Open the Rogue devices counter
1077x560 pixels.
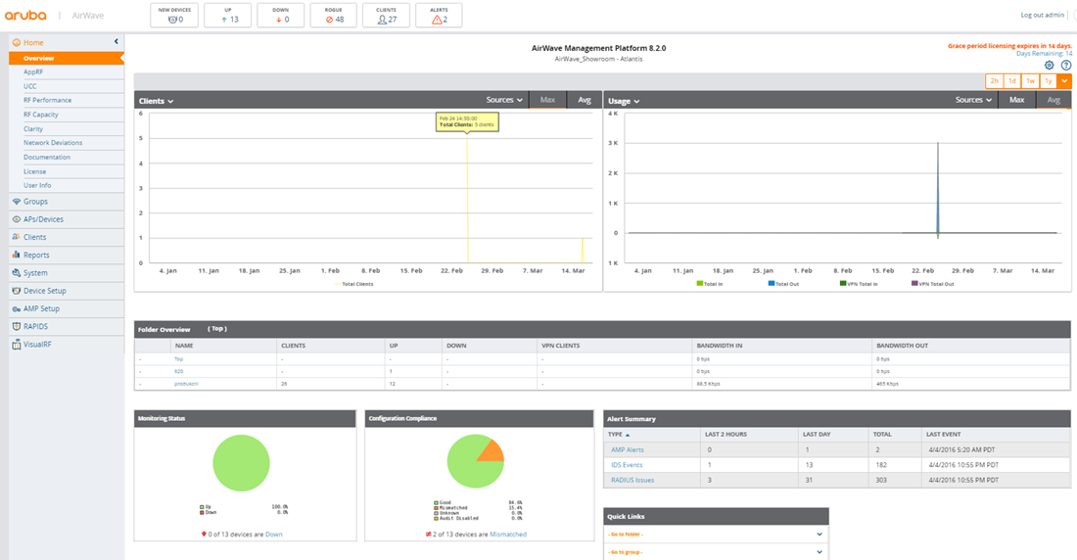[333, 15]
